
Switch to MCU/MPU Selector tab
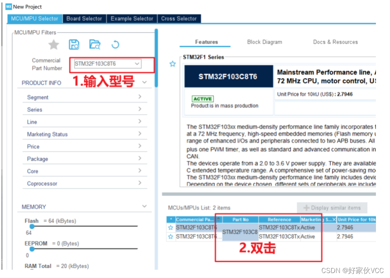click(x=35, y=19)
